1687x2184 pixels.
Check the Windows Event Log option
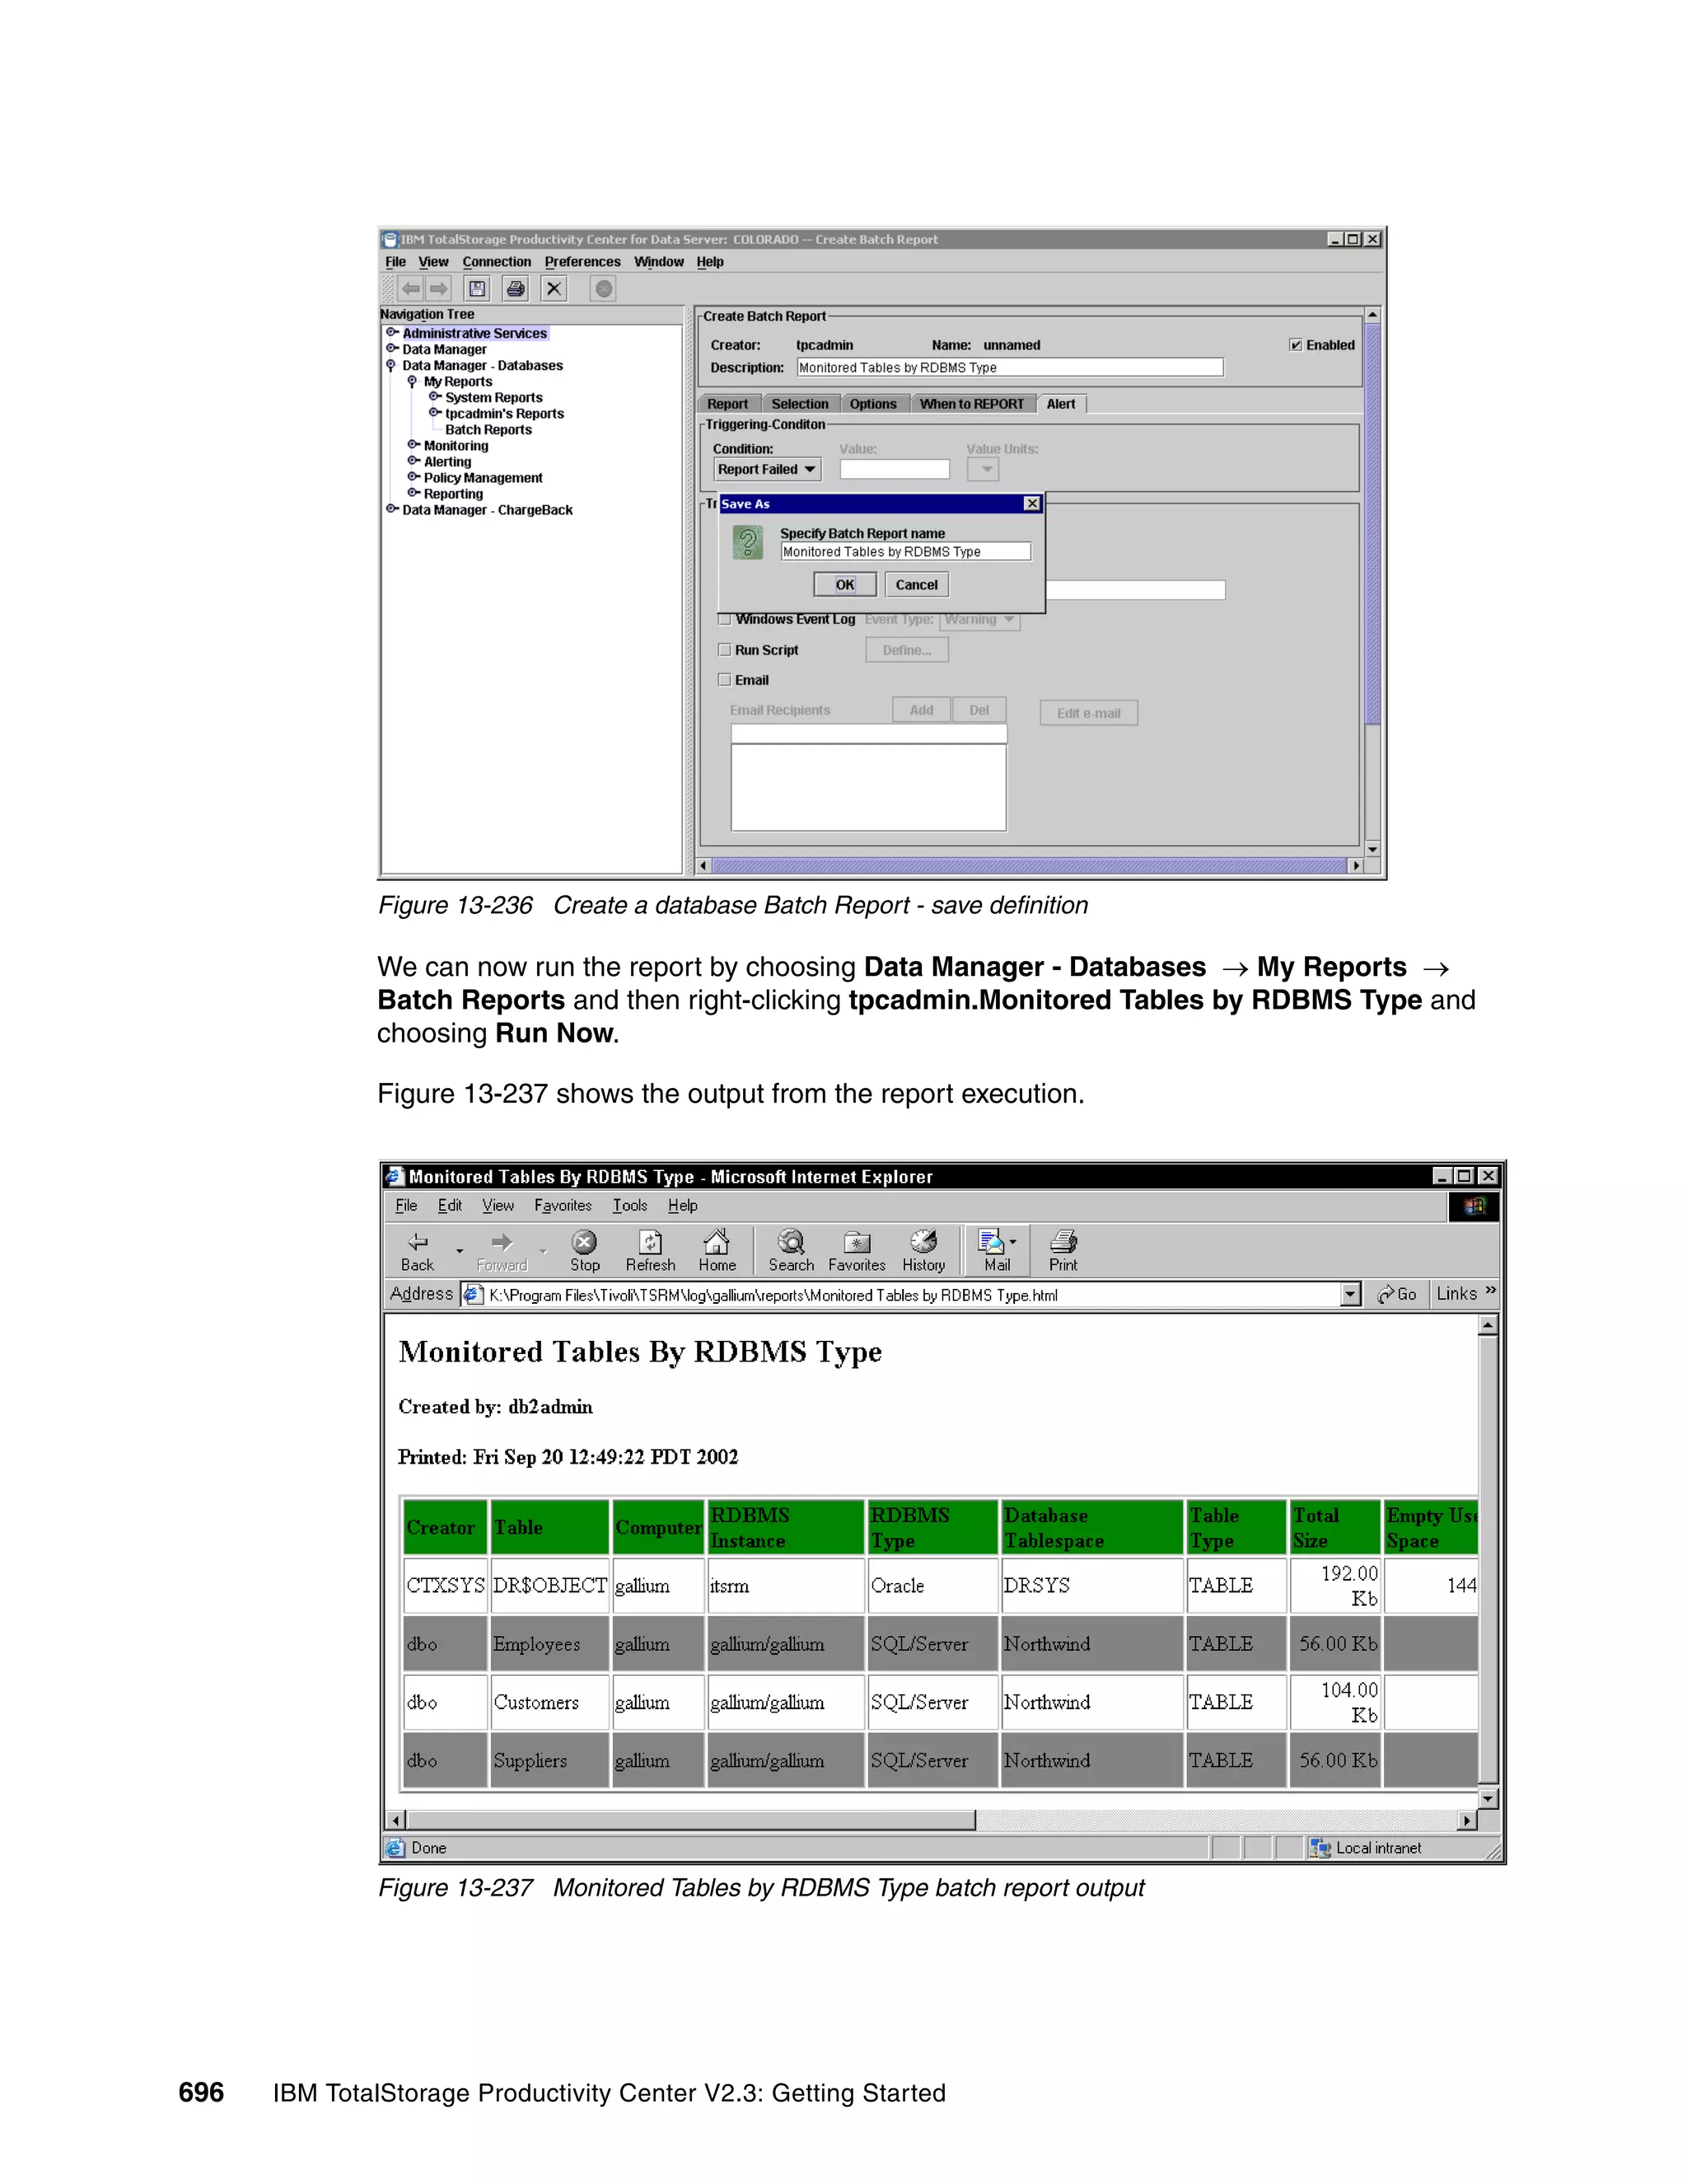(x=725, y=619)
